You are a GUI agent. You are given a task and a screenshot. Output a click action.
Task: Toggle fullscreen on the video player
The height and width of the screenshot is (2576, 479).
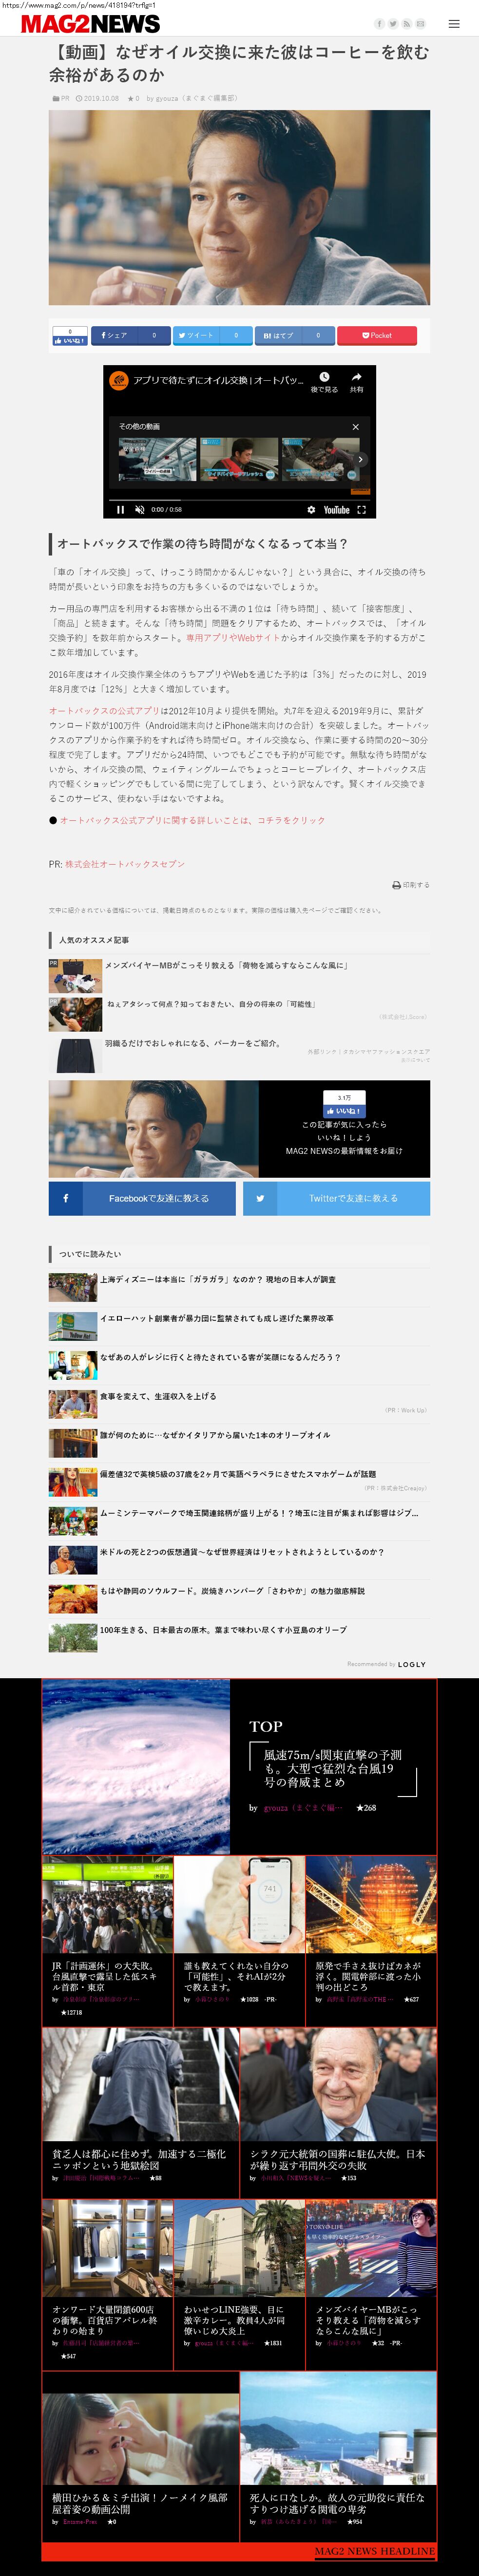[361, 510]
